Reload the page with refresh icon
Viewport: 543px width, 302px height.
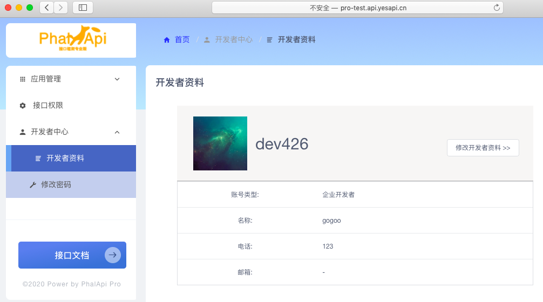tap(496, 8)
